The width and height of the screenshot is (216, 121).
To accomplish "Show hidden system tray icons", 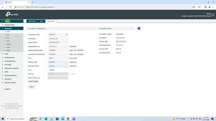I will click(189, 119).
